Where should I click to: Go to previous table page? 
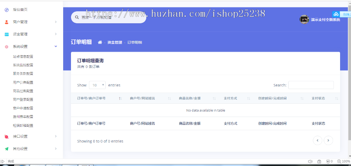click(x=317, y=140)
